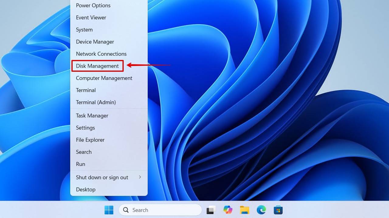Open Event Viewer
The image size is (389, 218).
tap(91, 18)
